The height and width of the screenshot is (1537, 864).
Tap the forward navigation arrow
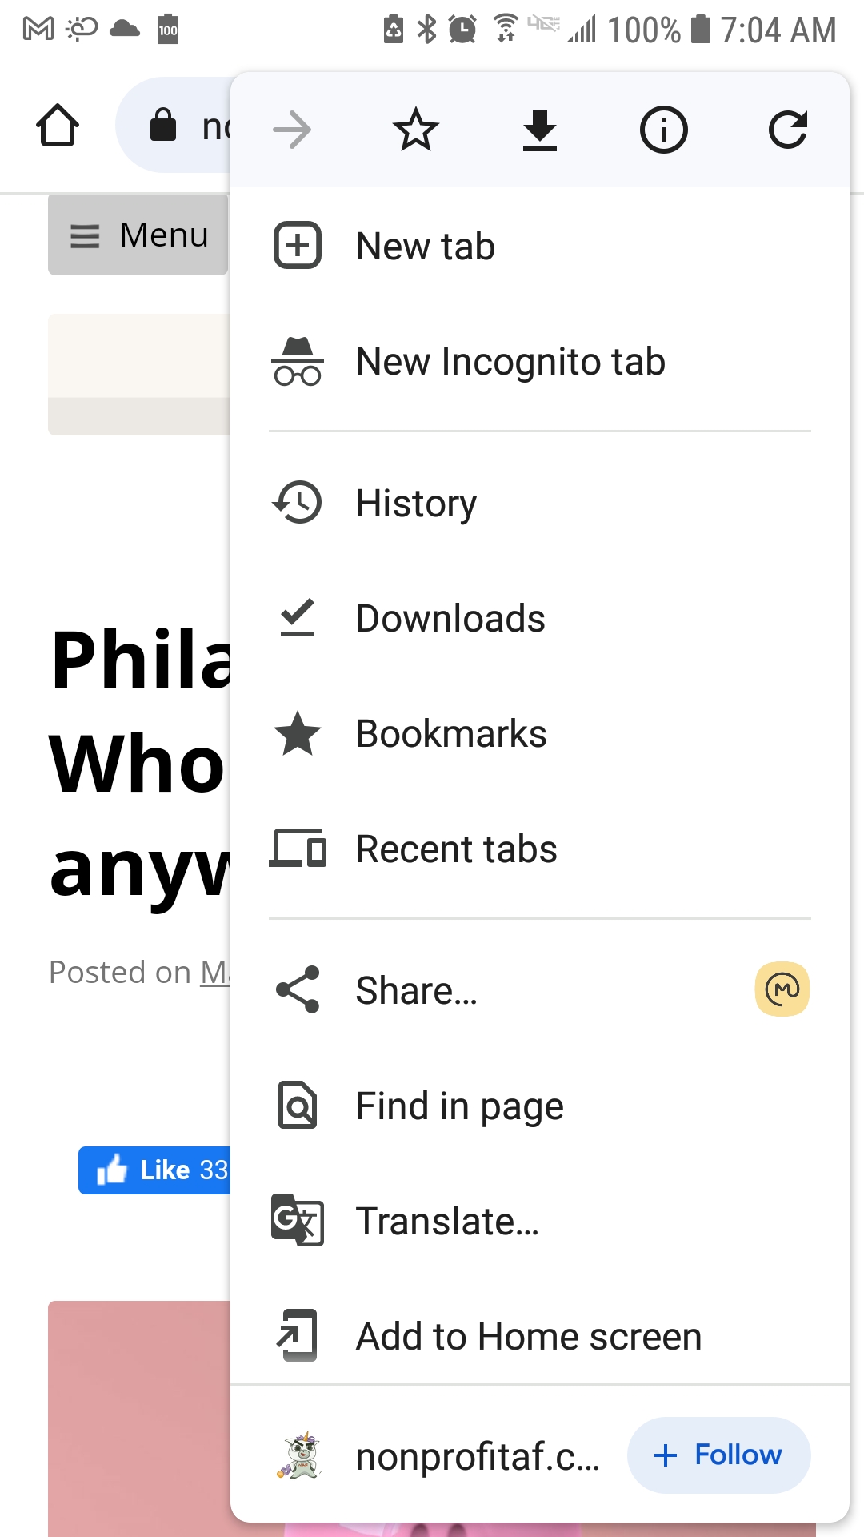click(x=292, y=129)
